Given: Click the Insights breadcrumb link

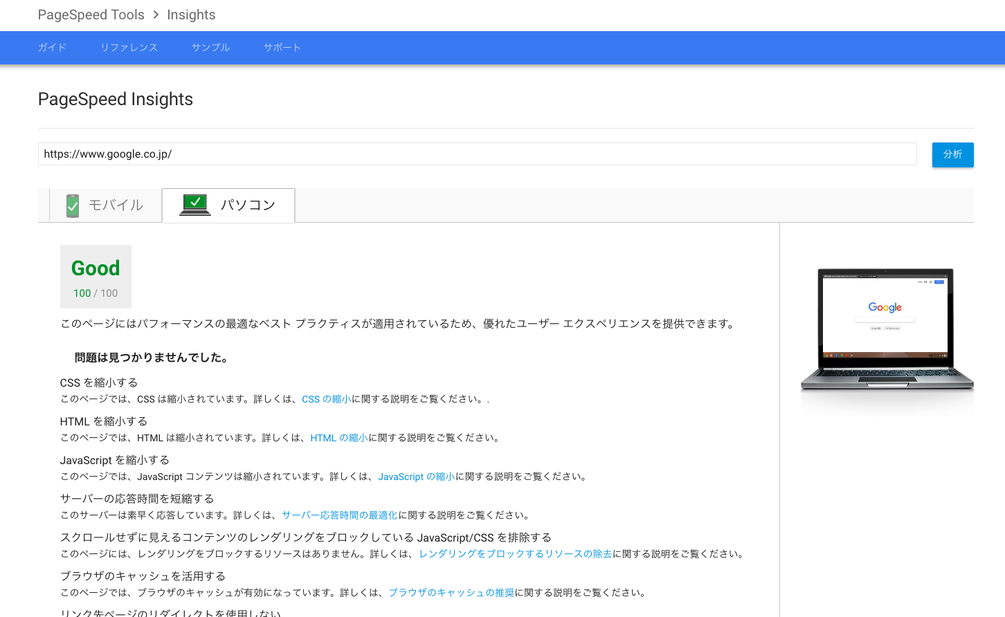Looking at the screenshot, I should (191, 15).
